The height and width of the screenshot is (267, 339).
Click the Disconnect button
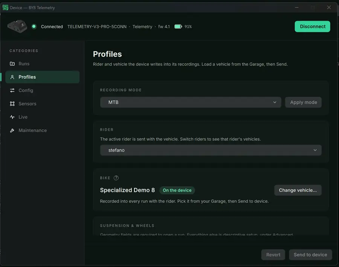pyautogui.click(x=312, y=26)
